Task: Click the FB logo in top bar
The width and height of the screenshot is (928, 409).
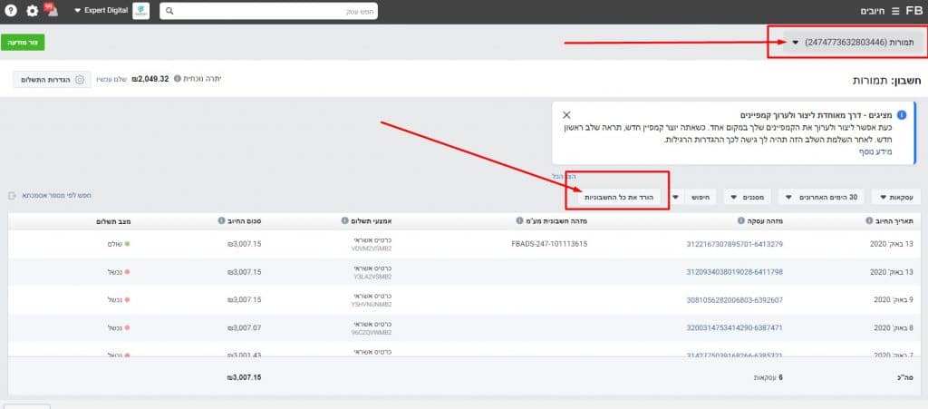Action: click(913, 11)
